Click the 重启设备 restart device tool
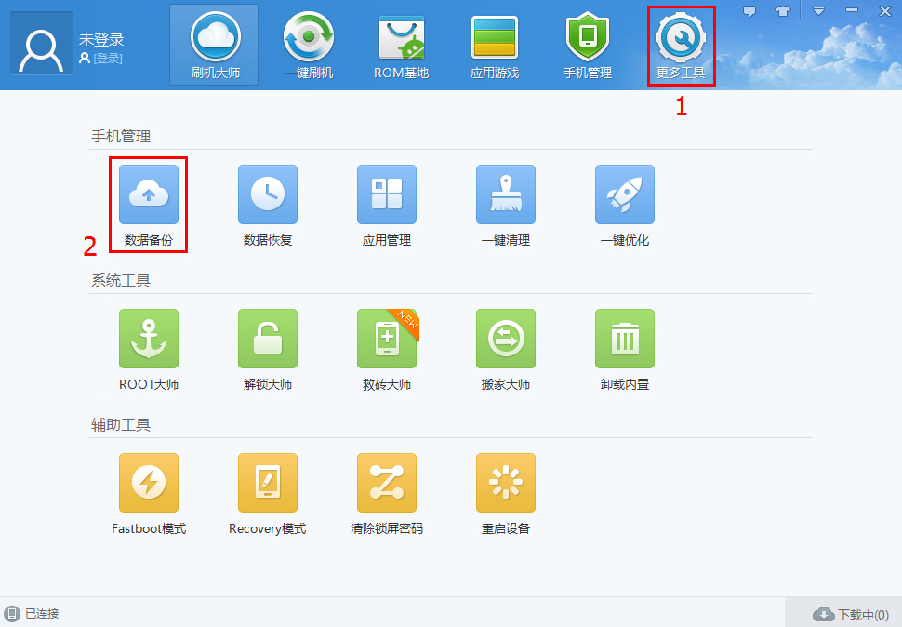 point(505,483)
